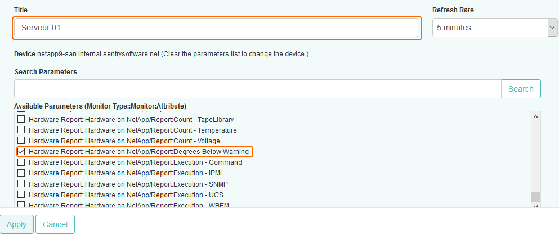
Task: Click the Count - Voltage parameter label
Action: point(124,141)
